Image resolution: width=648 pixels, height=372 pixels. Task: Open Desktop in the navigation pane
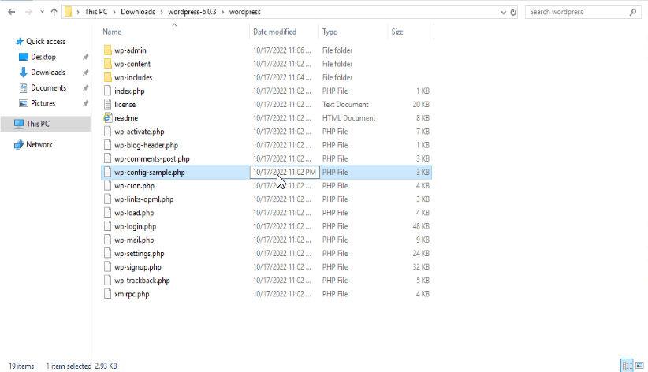(43, 57)
